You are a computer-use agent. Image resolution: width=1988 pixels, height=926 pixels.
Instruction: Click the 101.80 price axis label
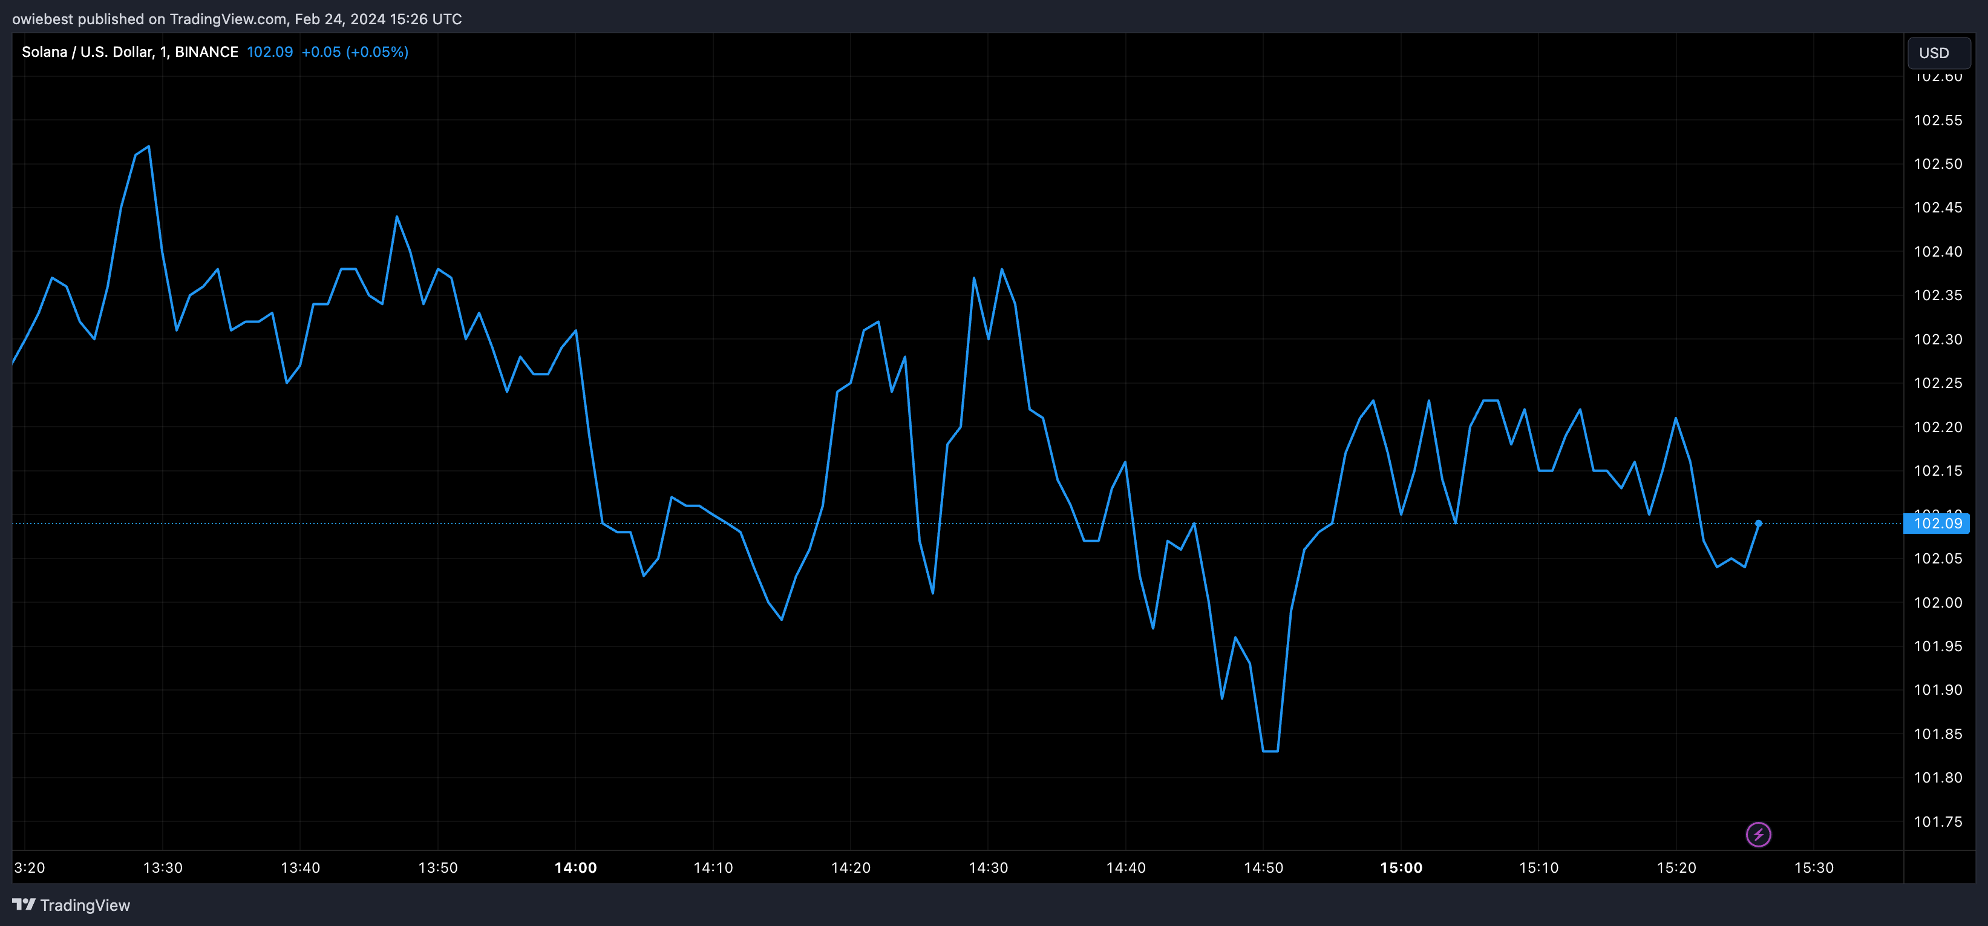pyautogui.click(x=1938, y=778)
